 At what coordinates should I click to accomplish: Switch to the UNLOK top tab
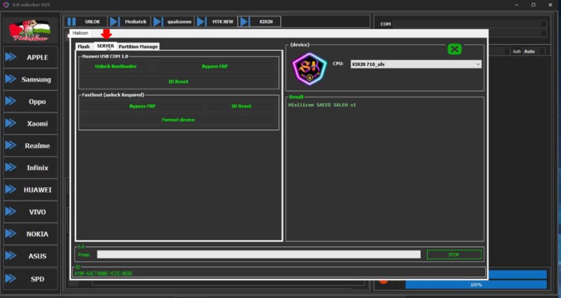pos(86,22)
